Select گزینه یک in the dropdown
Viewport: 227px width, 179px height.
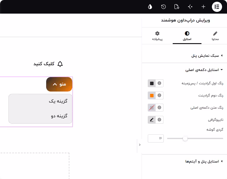pyautogui.click(x=58, y=101)
